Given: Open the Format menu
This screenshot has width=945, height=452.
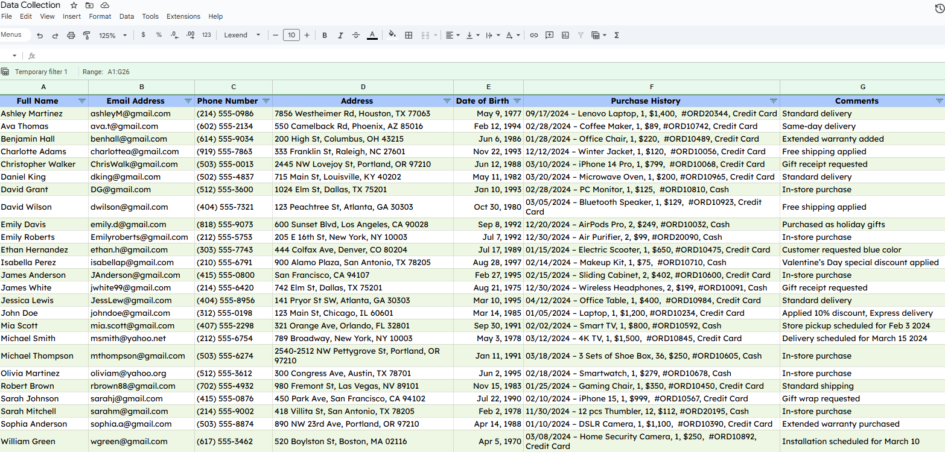Looking at the screenshot, I should [100, 16].
